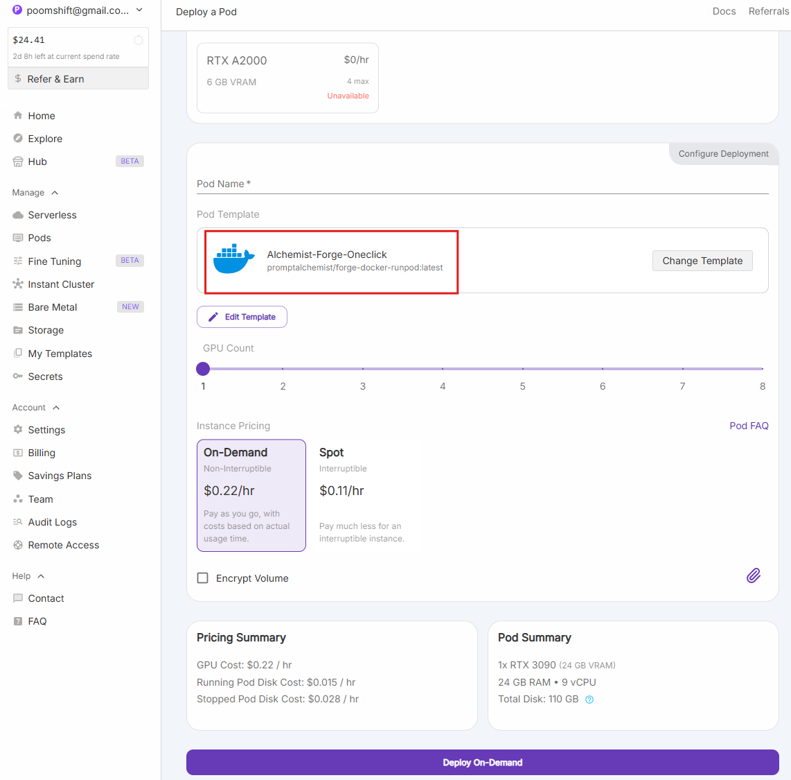Open the Pod FAQ link
The image size is (791, 780).
(x=749, y=426)
